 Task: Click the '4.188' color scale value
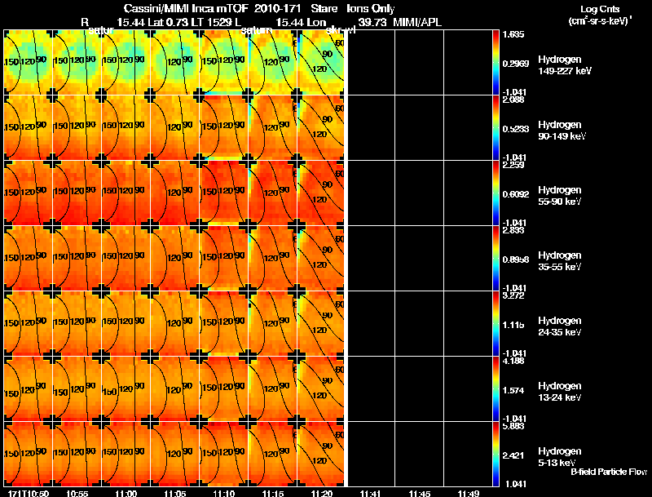pyautogui.click(x=513, y=361)
